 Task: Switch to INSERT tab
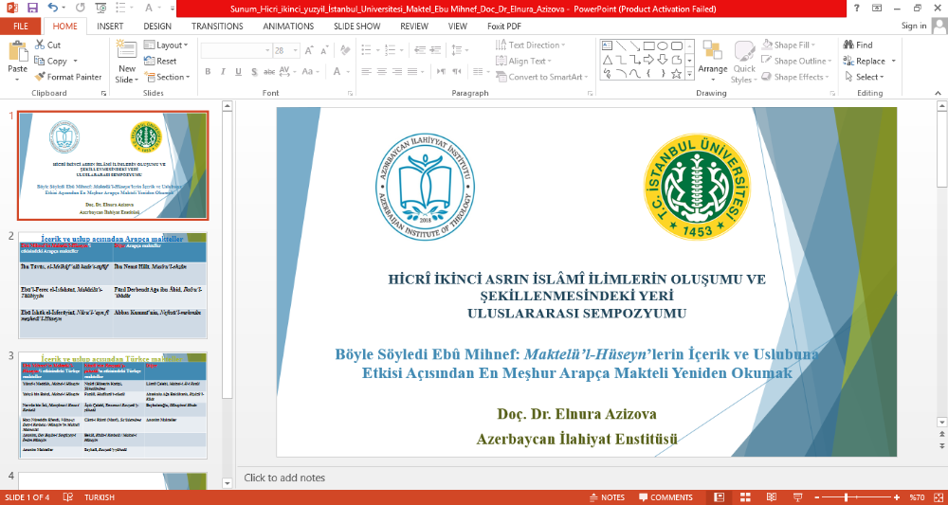[x=110, y=26]
